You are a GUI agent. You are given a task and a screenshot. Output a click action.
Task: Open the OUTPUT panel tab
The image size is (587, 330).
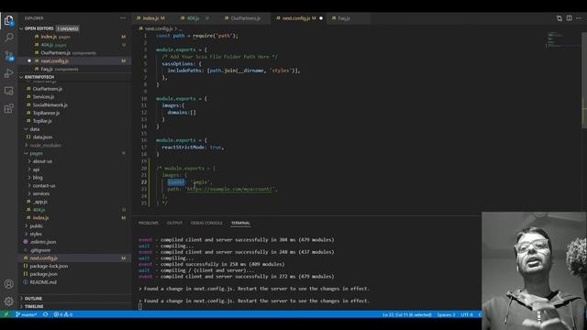[x=174, y=223]
